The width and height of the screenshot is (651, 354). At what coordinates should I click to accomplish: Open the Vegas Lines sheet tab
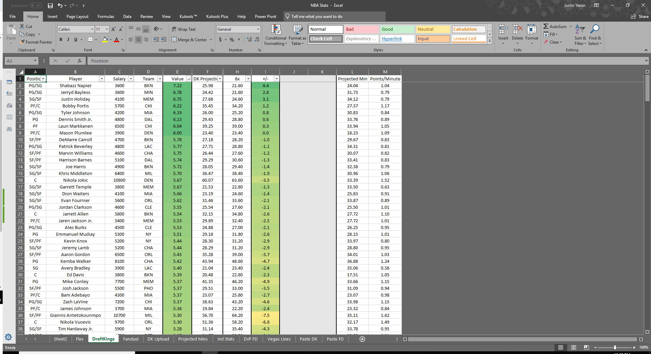(279, 339)
